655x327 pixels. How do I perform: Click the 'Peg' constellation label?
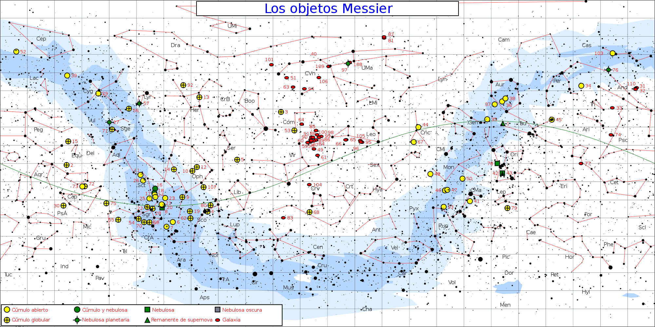(38, 130)
